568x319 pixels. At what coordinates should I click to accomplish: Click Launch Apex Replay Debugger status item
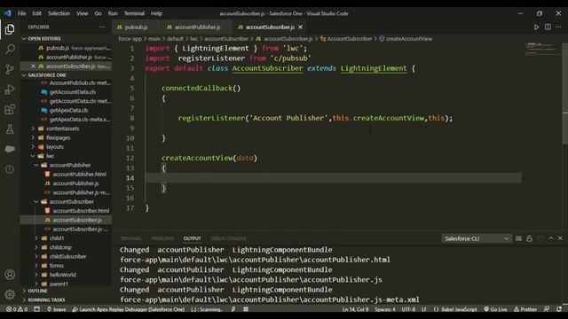(x=129, y=309)
